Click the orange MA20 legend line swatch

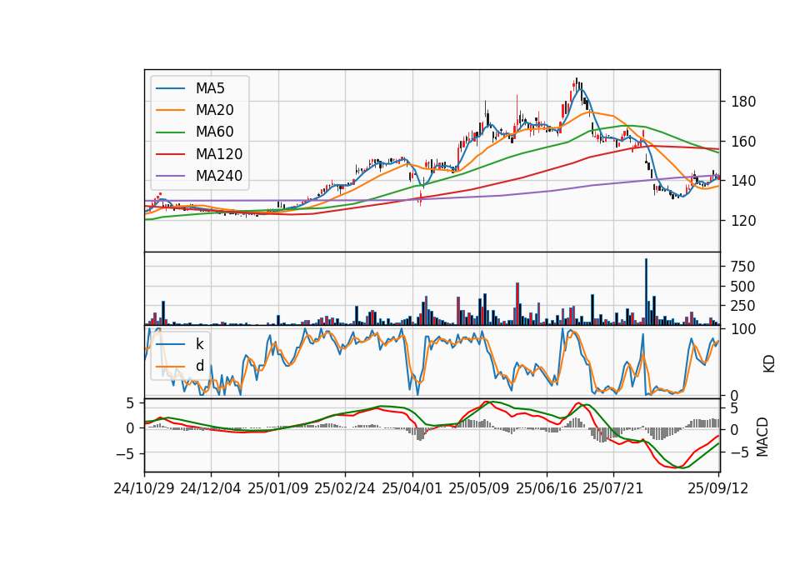tap(170, 111)
